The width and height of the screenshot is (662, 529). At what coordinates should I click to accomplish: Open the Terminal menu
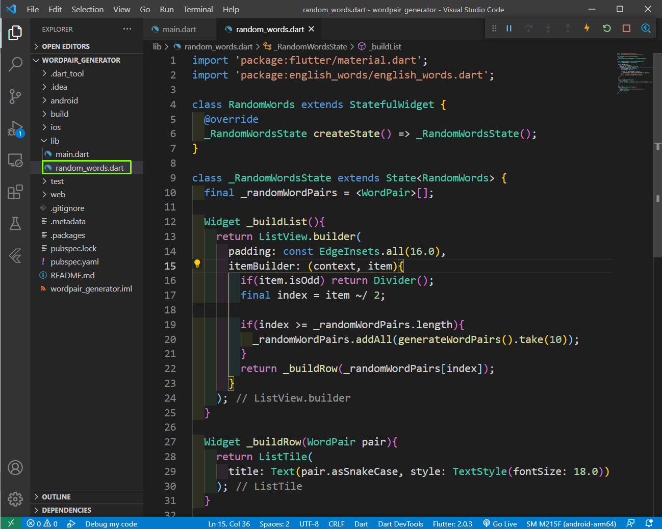[x=198, y=9]
